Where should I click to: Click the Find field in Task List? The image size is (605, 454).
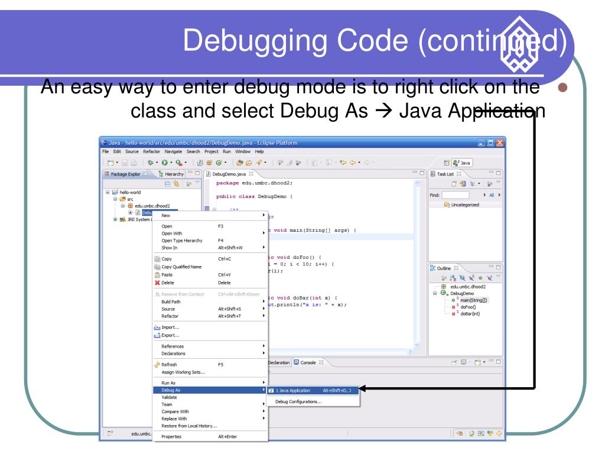[x=456, y=195]
